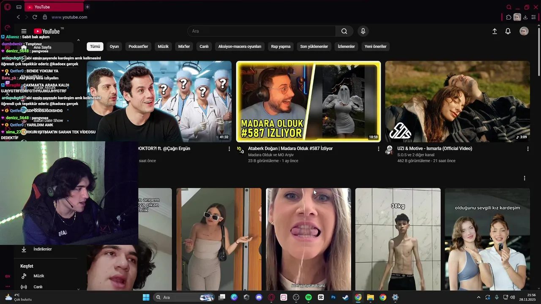
Task: Open İndirilenler in the sidebar
Action: pyautogui.click(x=43, y=249)
